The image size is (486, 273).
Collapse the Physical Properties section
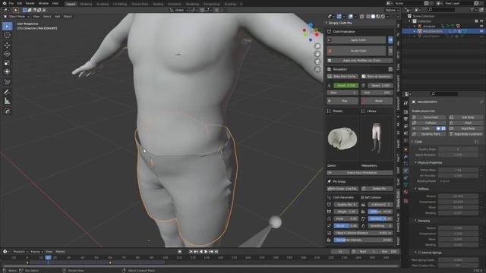point(415,162)
